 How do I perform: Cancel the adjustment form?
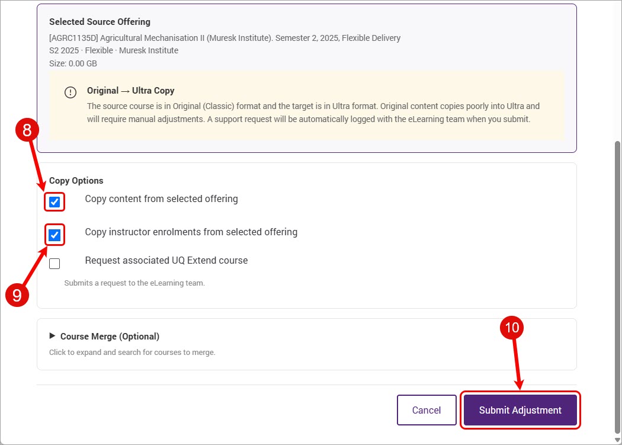click(427, 410)
